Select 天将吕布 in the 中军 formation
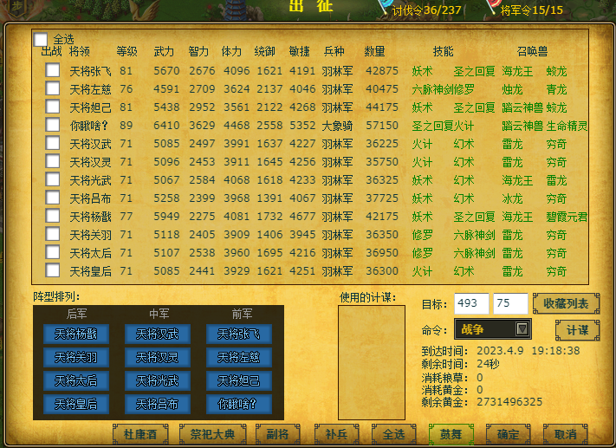This screenshot has width=616, height=448. [x=158, y=404]
